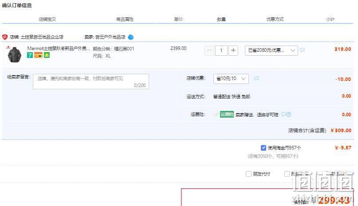Open the blue Wangwang seller chat icon
The width and height of the screenshot is (358, 206).
click(x=131, y=37)
